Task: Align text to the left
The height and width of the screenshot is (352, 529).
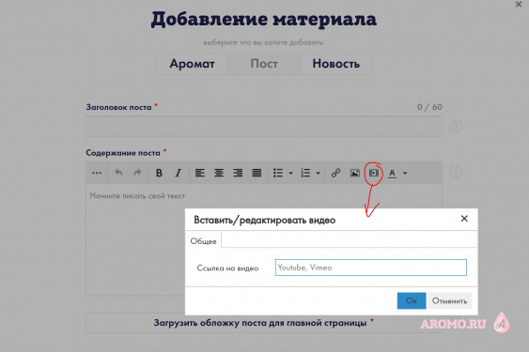Action: click(200, 173)
